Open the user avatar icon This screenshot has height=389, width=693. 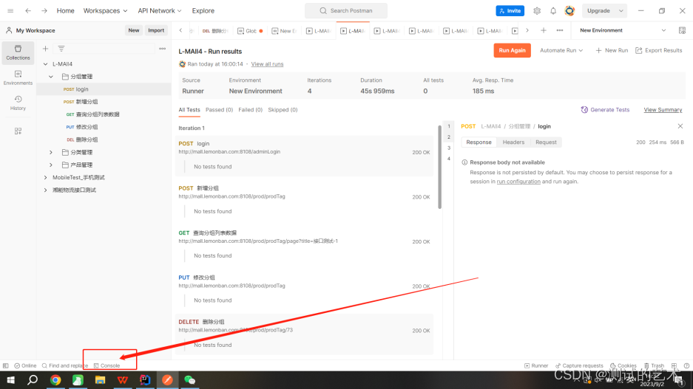569,10
